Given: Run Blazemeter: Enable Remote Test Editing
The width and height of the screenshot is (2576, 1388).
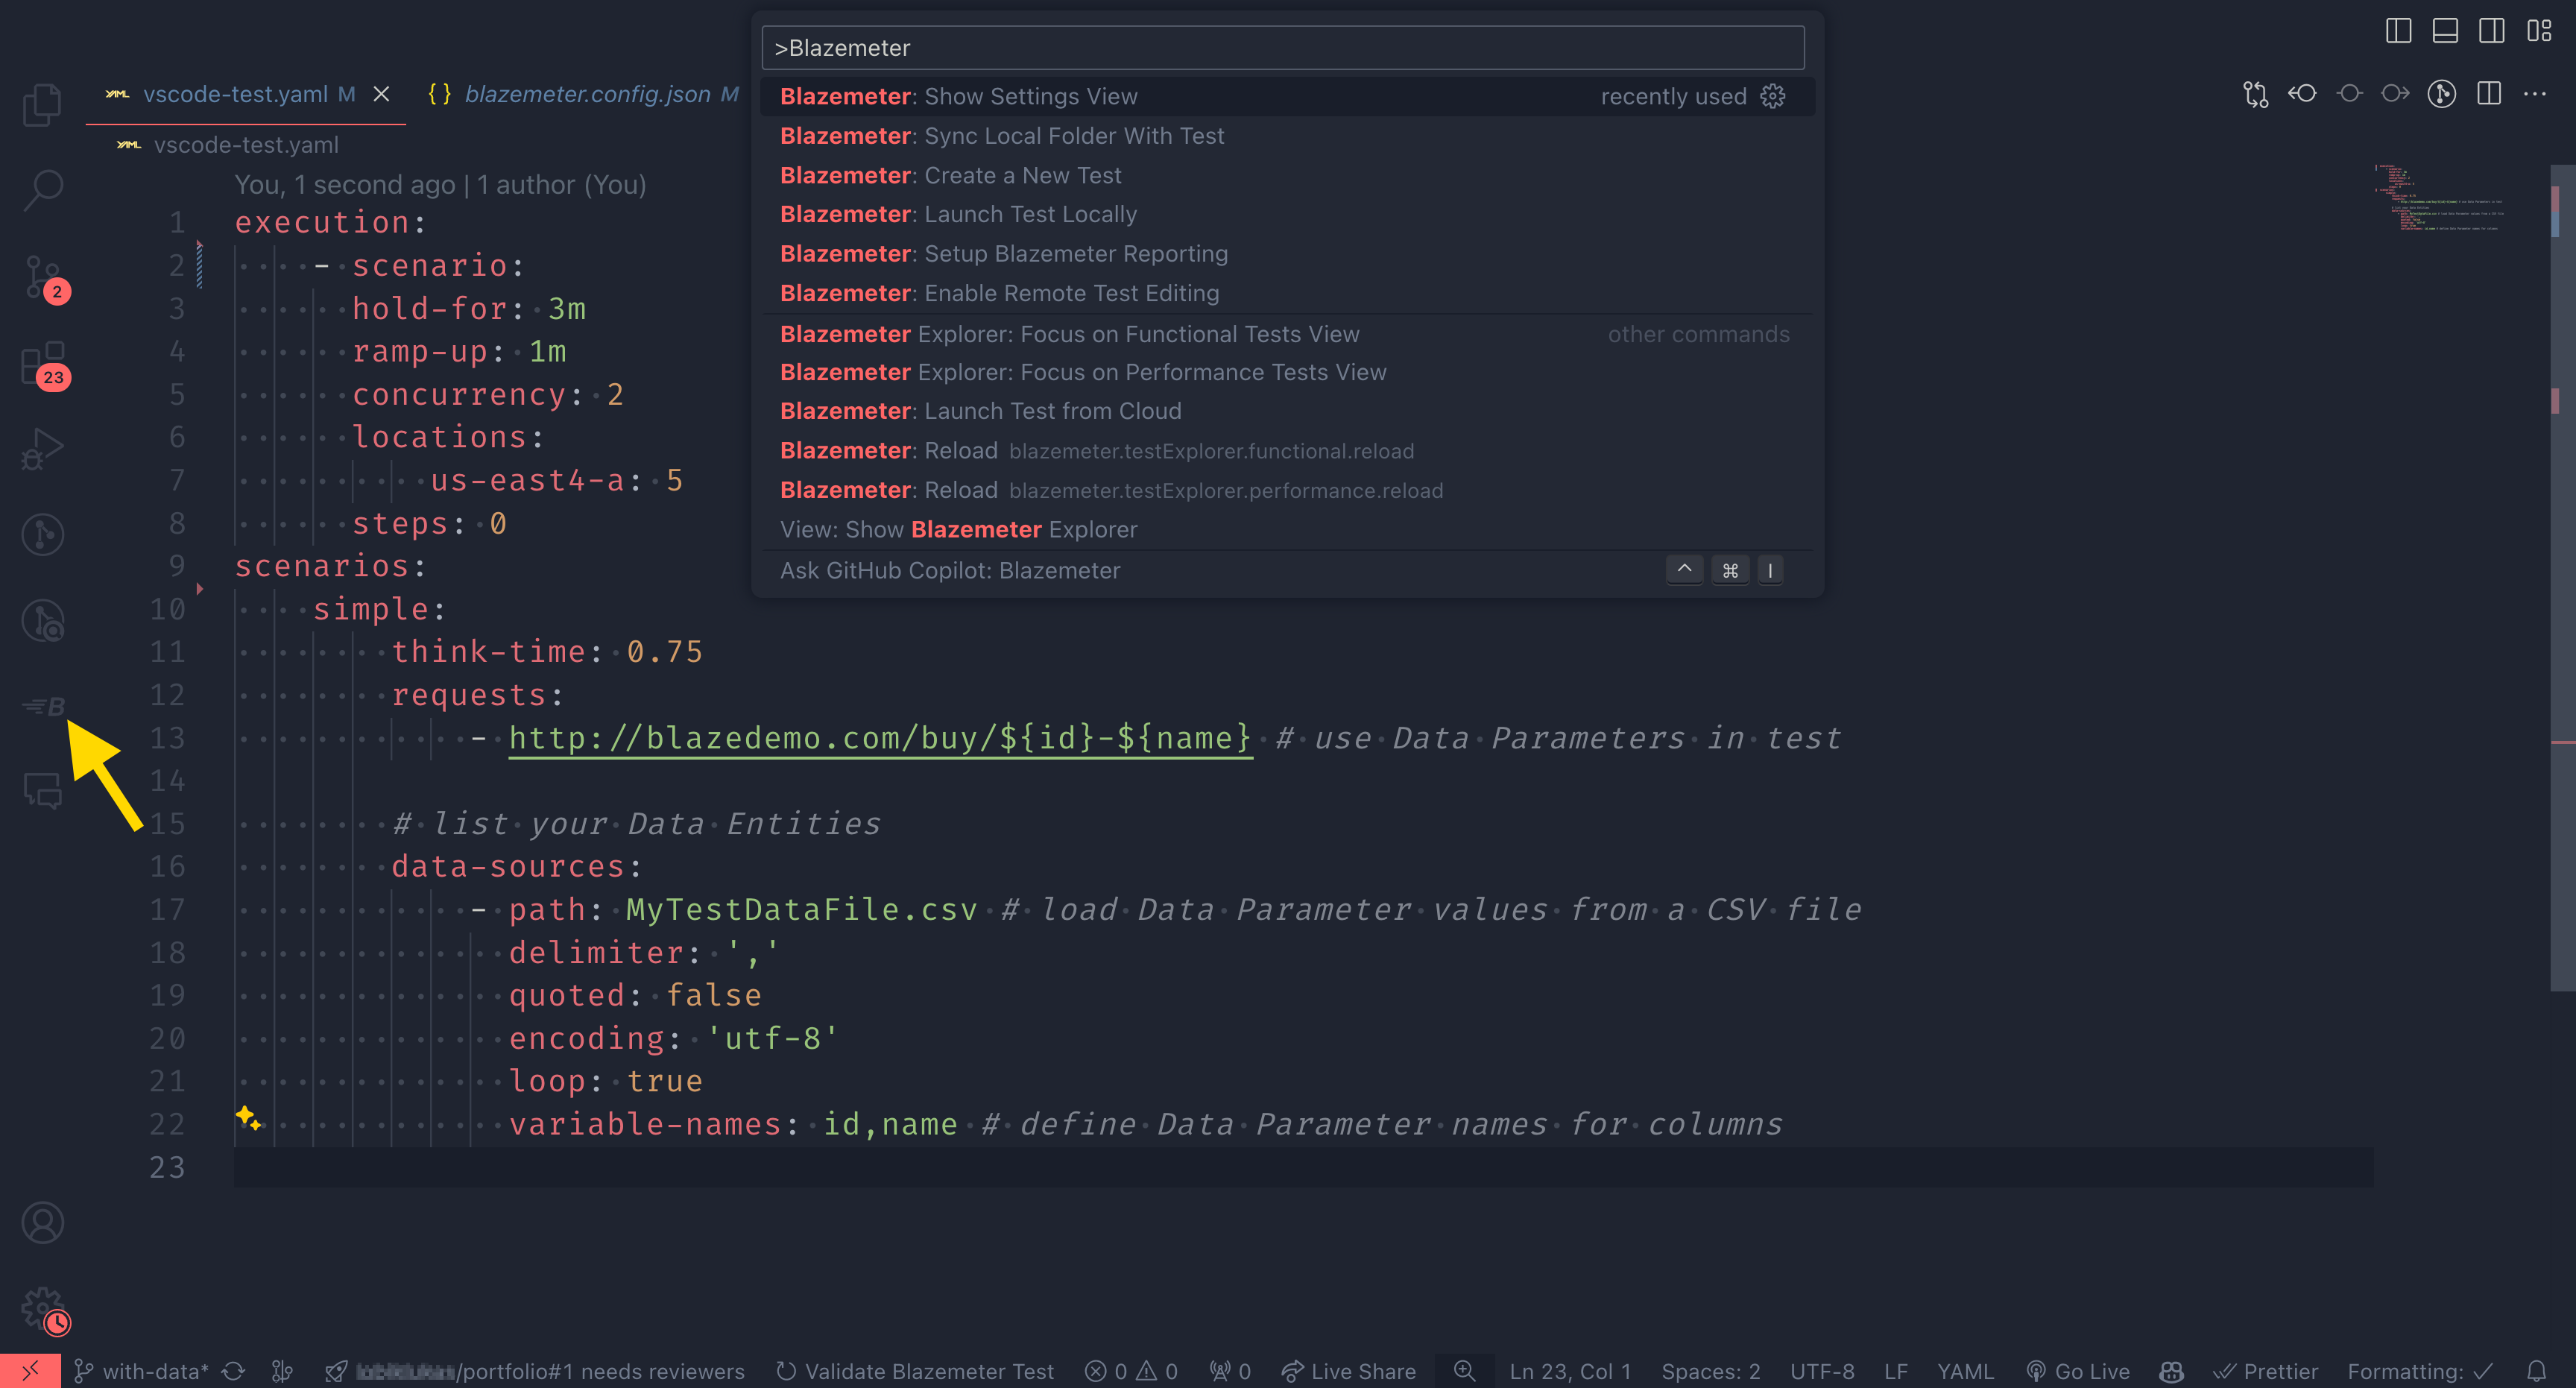Looking at the screenshot, I should tap(1287, 293).
